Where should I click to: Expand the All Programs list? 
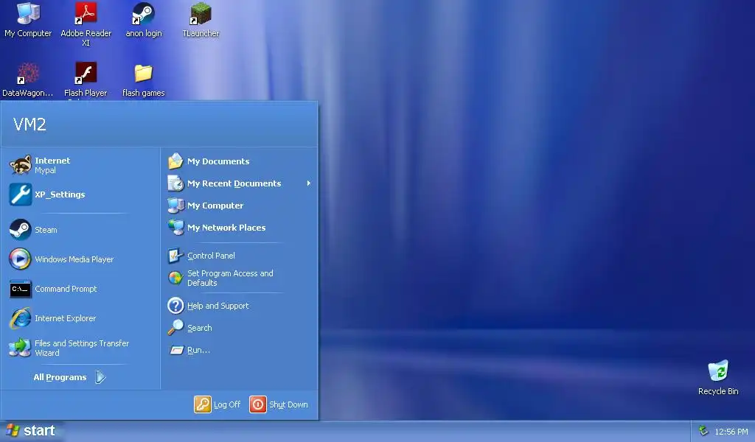(70, 377)
